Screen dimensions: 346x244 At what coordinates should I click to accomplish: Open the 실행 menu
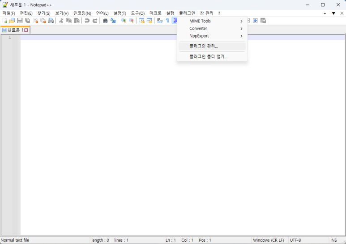[x=170, y=13]
